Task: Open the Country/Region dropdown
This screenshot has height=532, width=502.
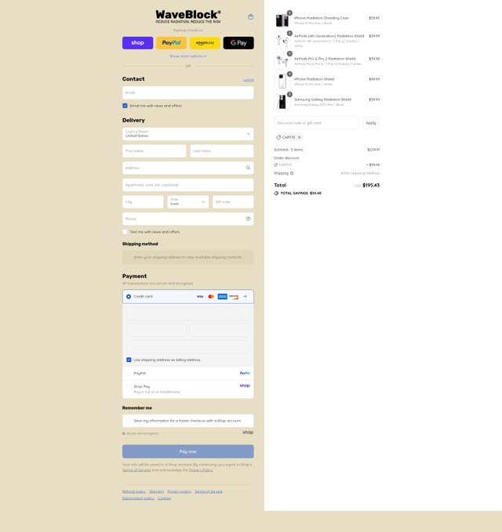Action: click(x=187, y=134)
